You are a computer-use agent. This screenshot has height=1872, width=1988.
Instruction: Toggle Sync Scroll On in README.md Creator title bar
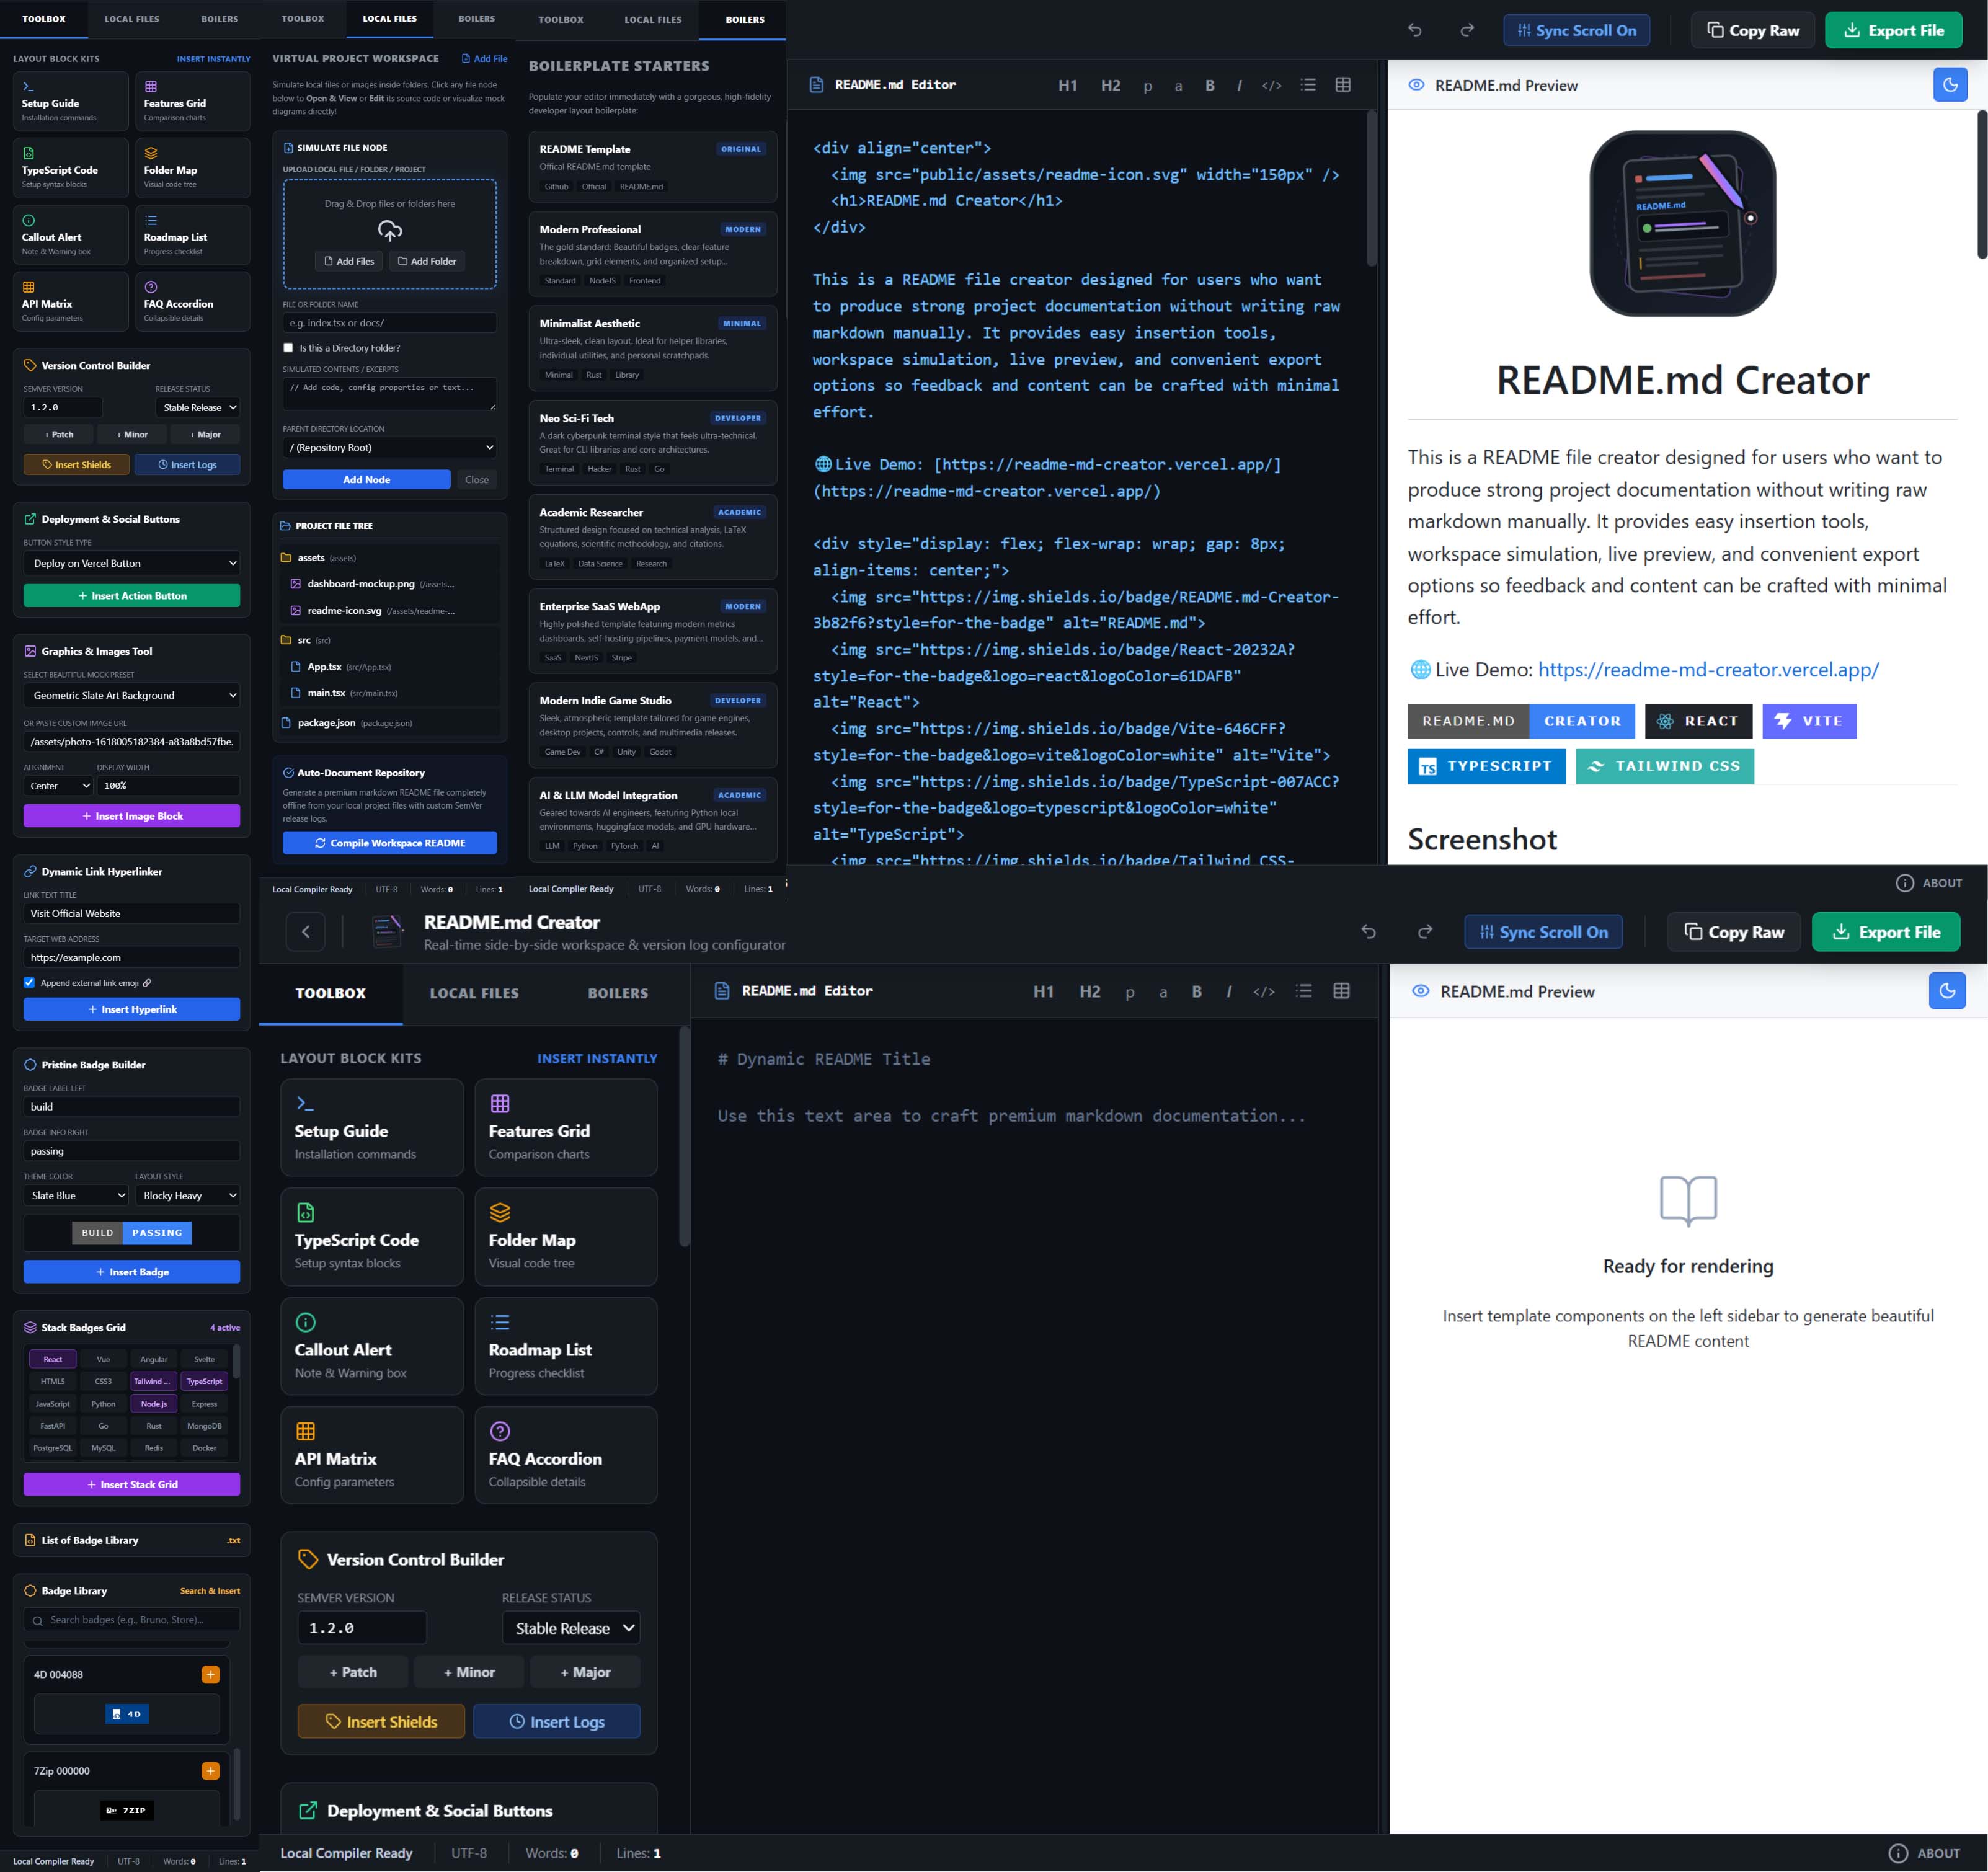tap(1543, 932)
